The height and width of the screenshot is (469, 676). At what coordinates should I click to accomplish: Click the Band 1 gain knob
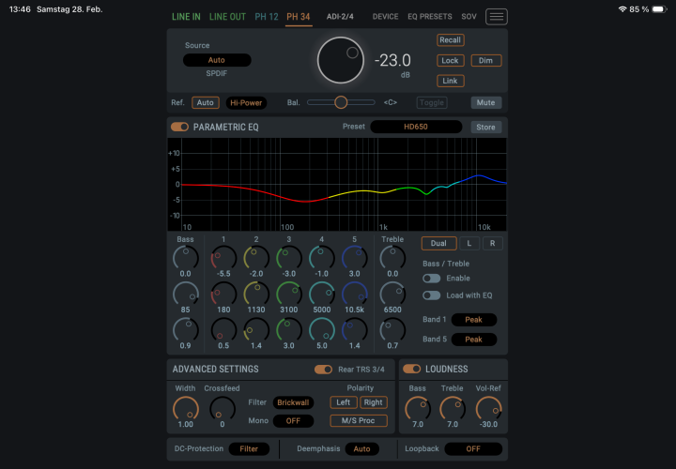[x=223, y=257]
